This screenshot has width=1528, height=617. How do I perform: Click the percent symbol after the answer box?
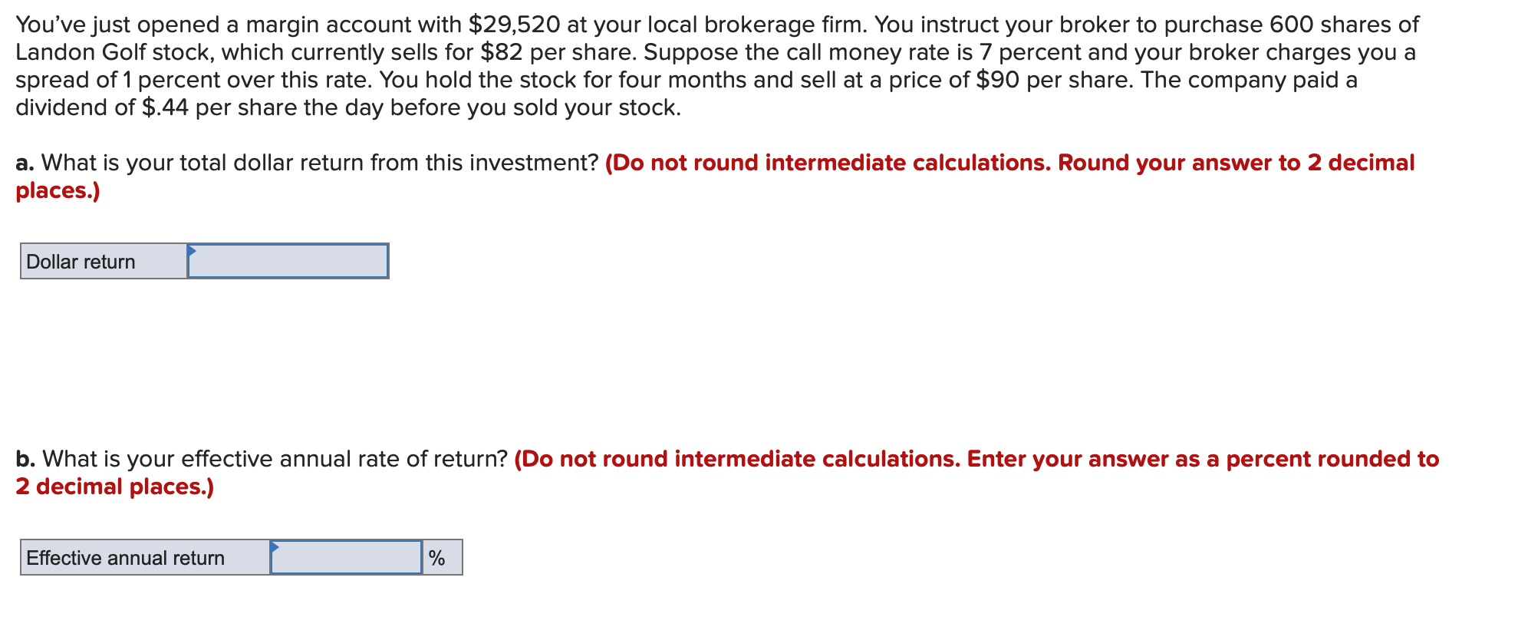pos(439,557)
